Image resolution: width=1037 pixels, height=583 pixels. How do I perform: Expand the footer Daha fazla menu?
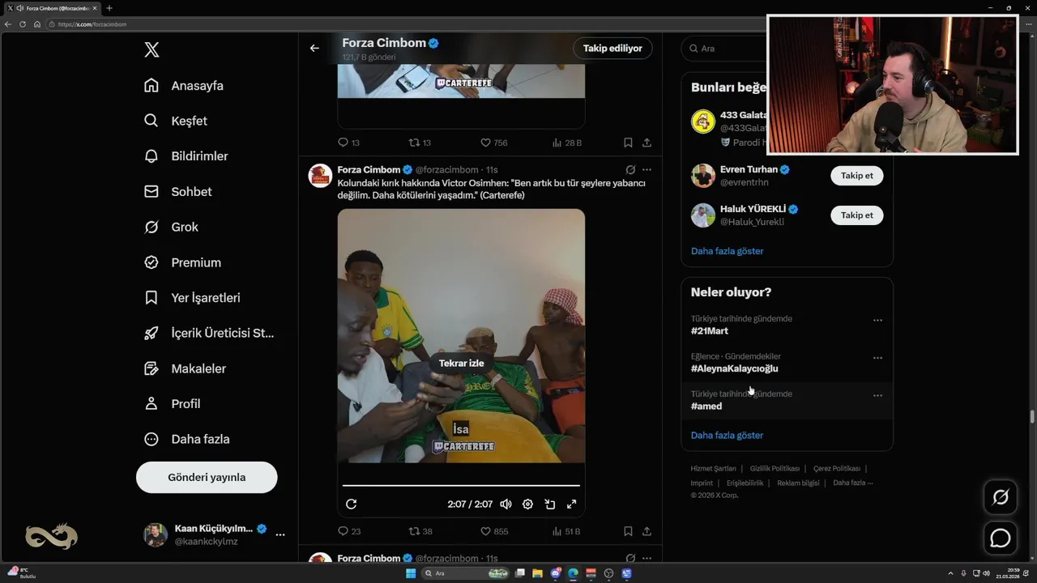click(x=852, y=483)
